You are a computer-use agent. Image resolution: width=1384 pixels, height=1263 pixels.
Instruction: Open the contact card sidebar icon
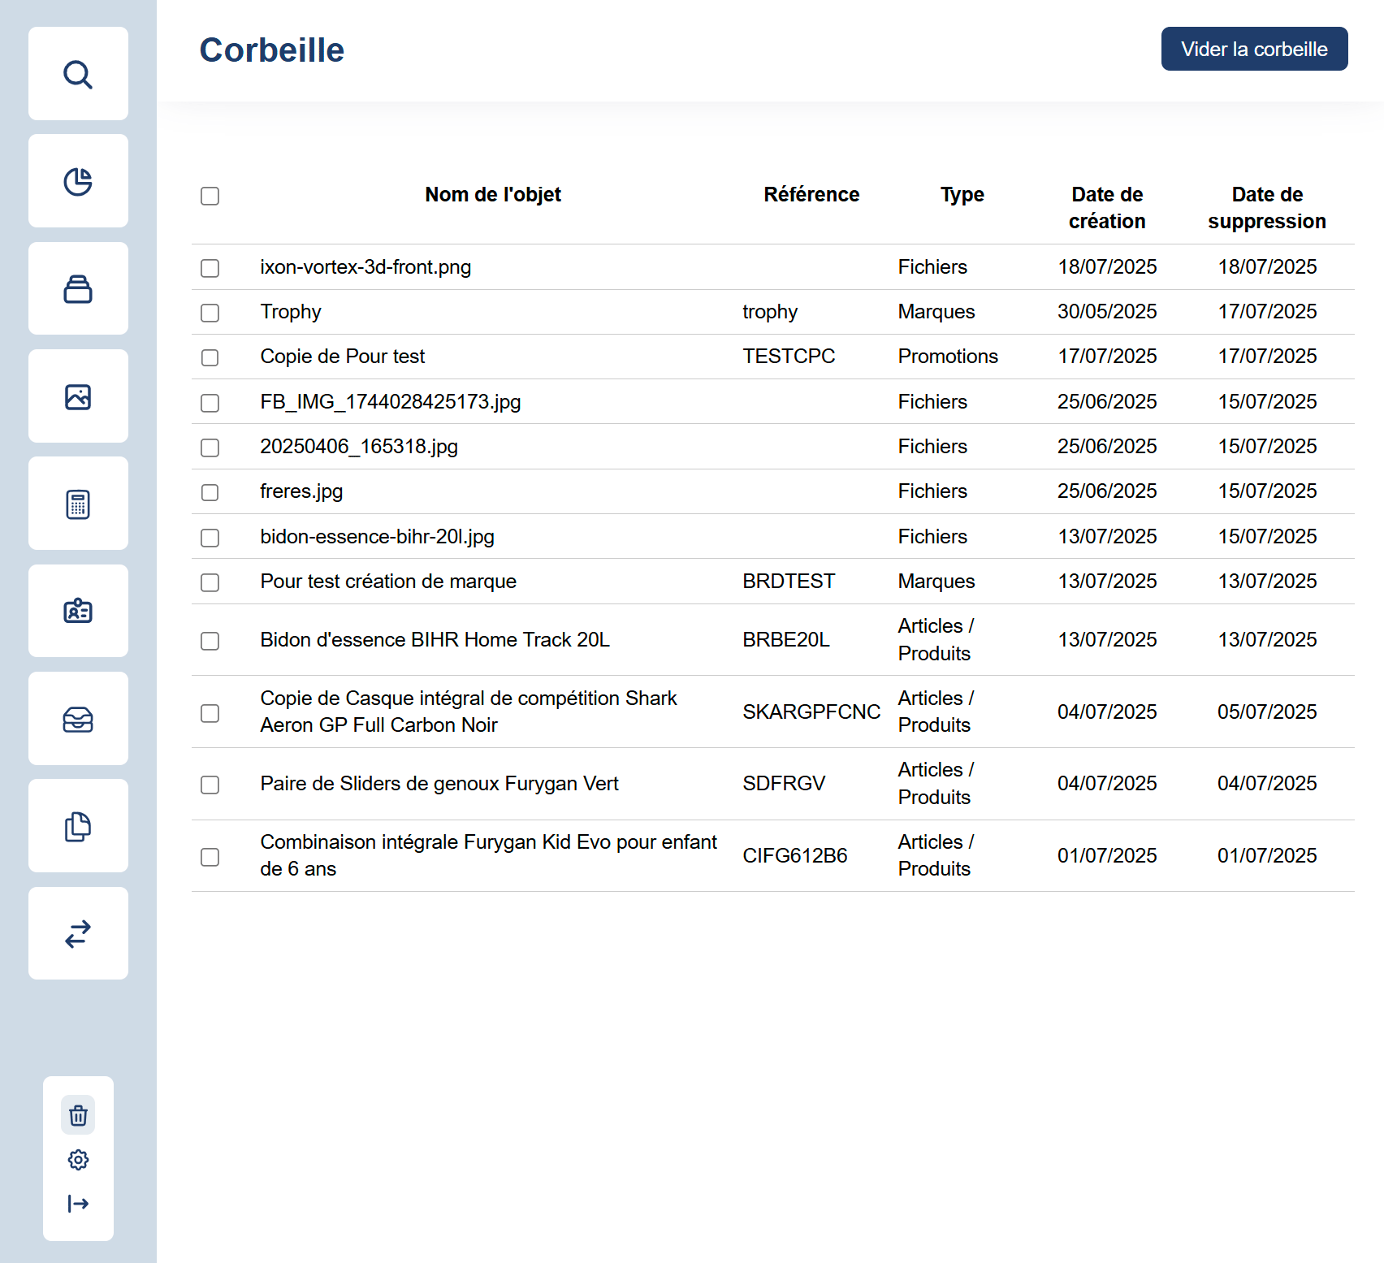pos(78,611)
